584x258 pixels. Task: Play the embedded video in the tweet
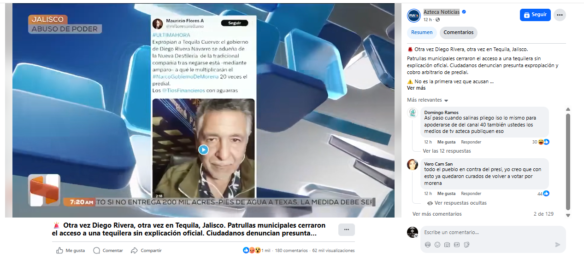[203, 149]
